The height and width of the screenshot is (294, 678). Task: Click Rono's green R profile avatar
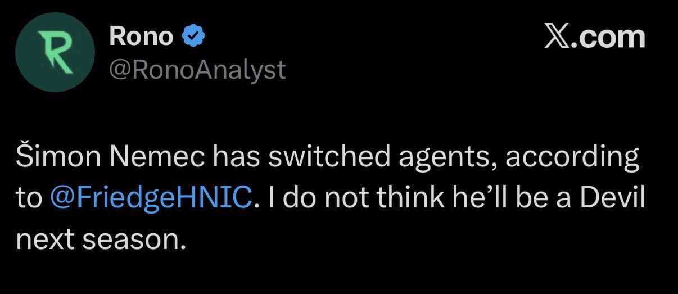[53, 53]
